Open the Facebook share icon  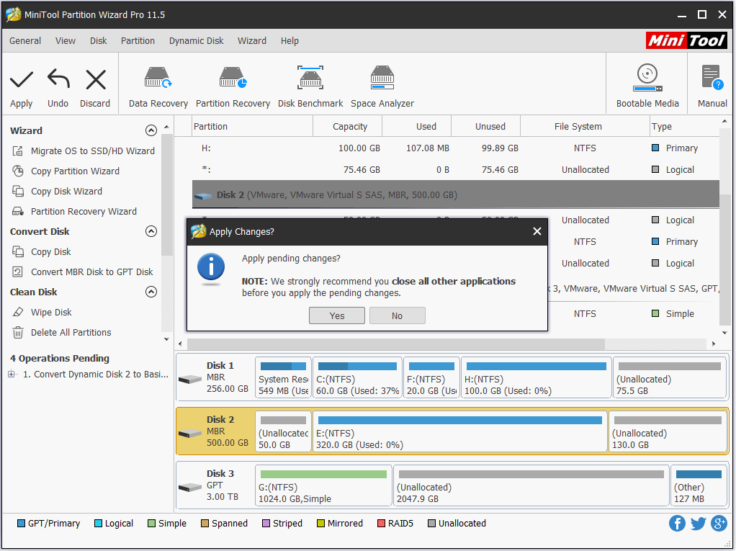coord(677,524)
